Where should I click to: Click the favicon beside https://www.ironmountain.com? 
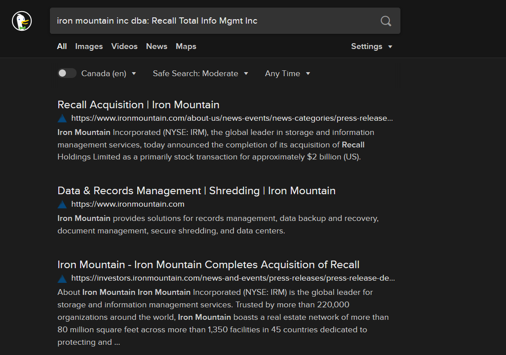62,204
